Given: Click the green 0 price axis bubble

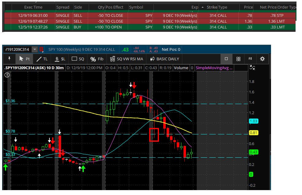Looking at the screenshot, I should 251,174.
